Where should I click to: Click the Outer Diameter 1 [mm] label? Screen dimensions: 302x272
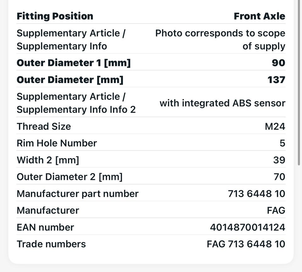coord(73,63)
